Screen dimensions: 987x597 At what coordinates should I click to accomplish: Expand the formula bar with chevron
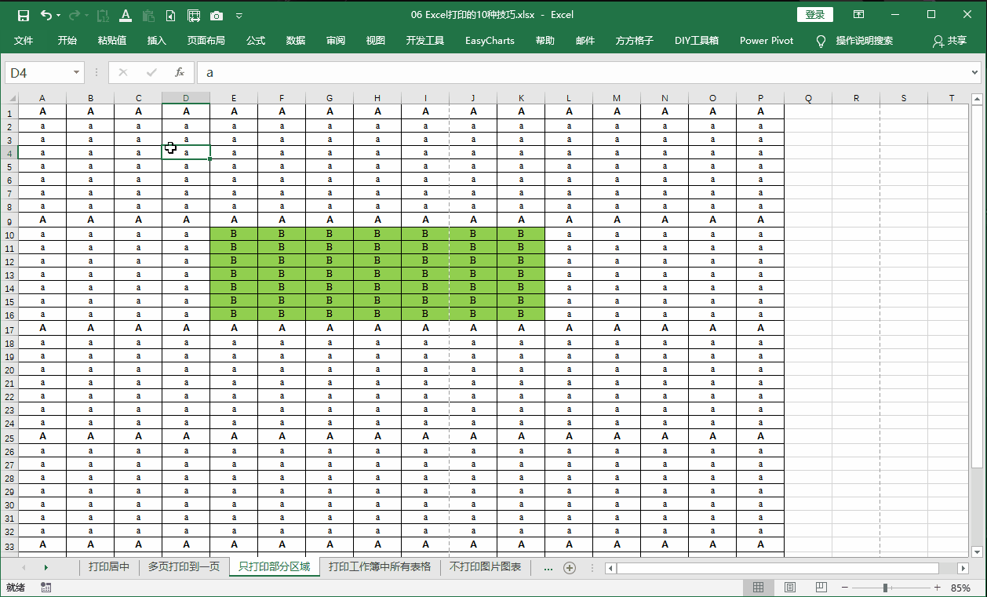pyautogui.click(x=975, y=72)
